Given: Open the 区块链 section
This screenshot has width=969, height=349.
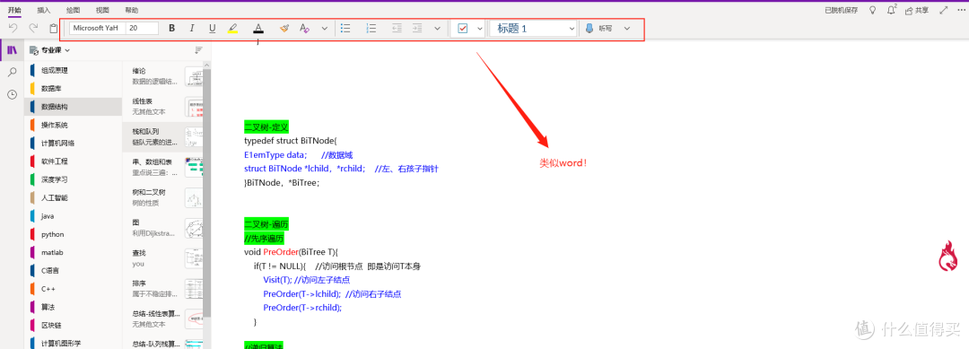Looking at the screenshot, I should (73, 326).
